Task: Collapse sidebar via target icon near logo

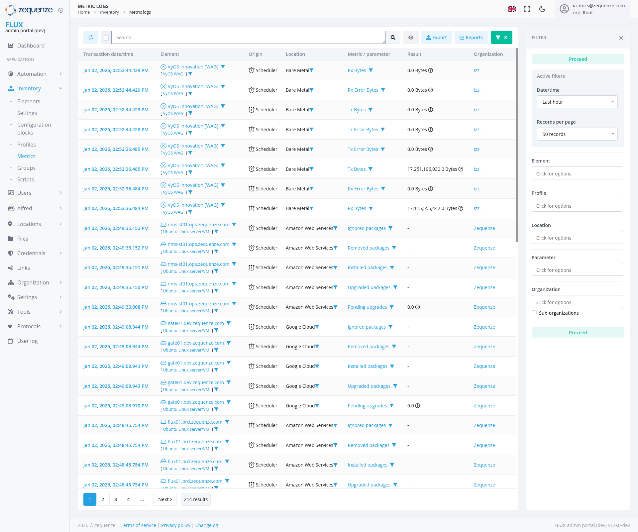Action: [61, 10]
